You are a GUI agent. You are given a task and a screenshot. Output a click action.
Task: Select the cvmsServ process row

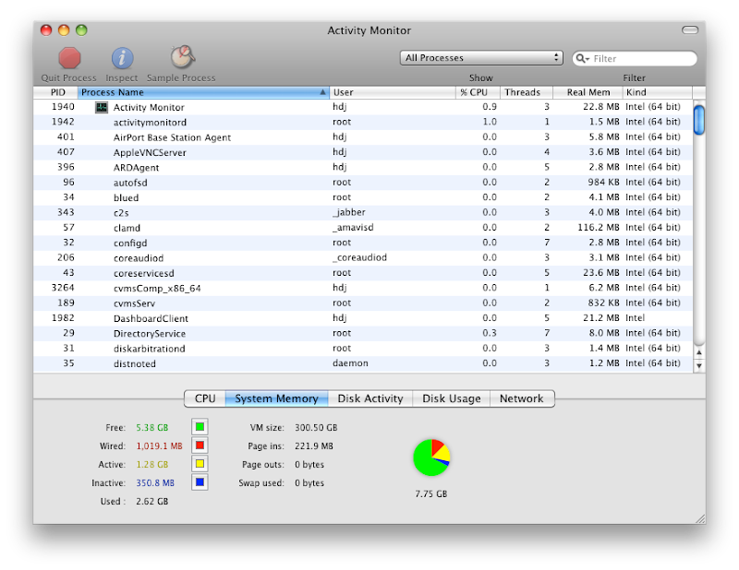click(x=363, y=303)
